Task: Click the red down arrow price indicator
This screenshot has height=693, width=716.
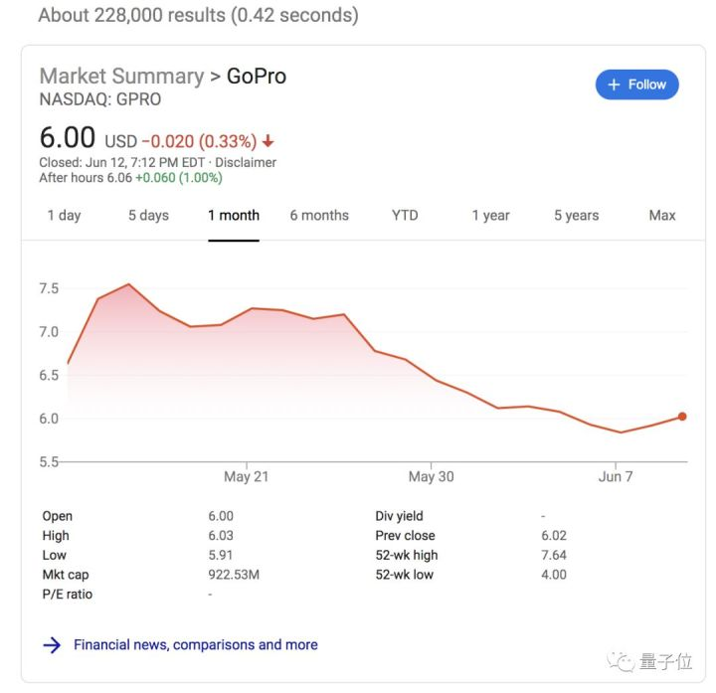Action: click(x=268, y=141)
